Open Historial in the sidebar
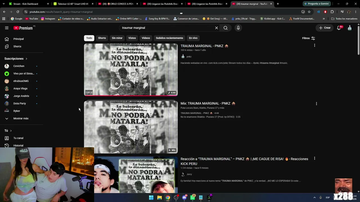 click(x=18, y=145)
